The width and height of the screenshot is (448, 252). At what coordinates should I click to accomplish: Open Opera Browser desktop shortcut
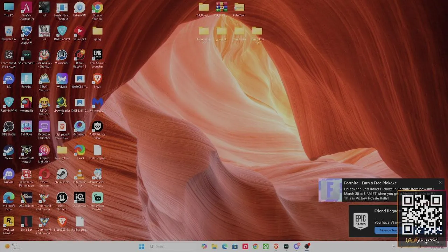pos(44,177)
